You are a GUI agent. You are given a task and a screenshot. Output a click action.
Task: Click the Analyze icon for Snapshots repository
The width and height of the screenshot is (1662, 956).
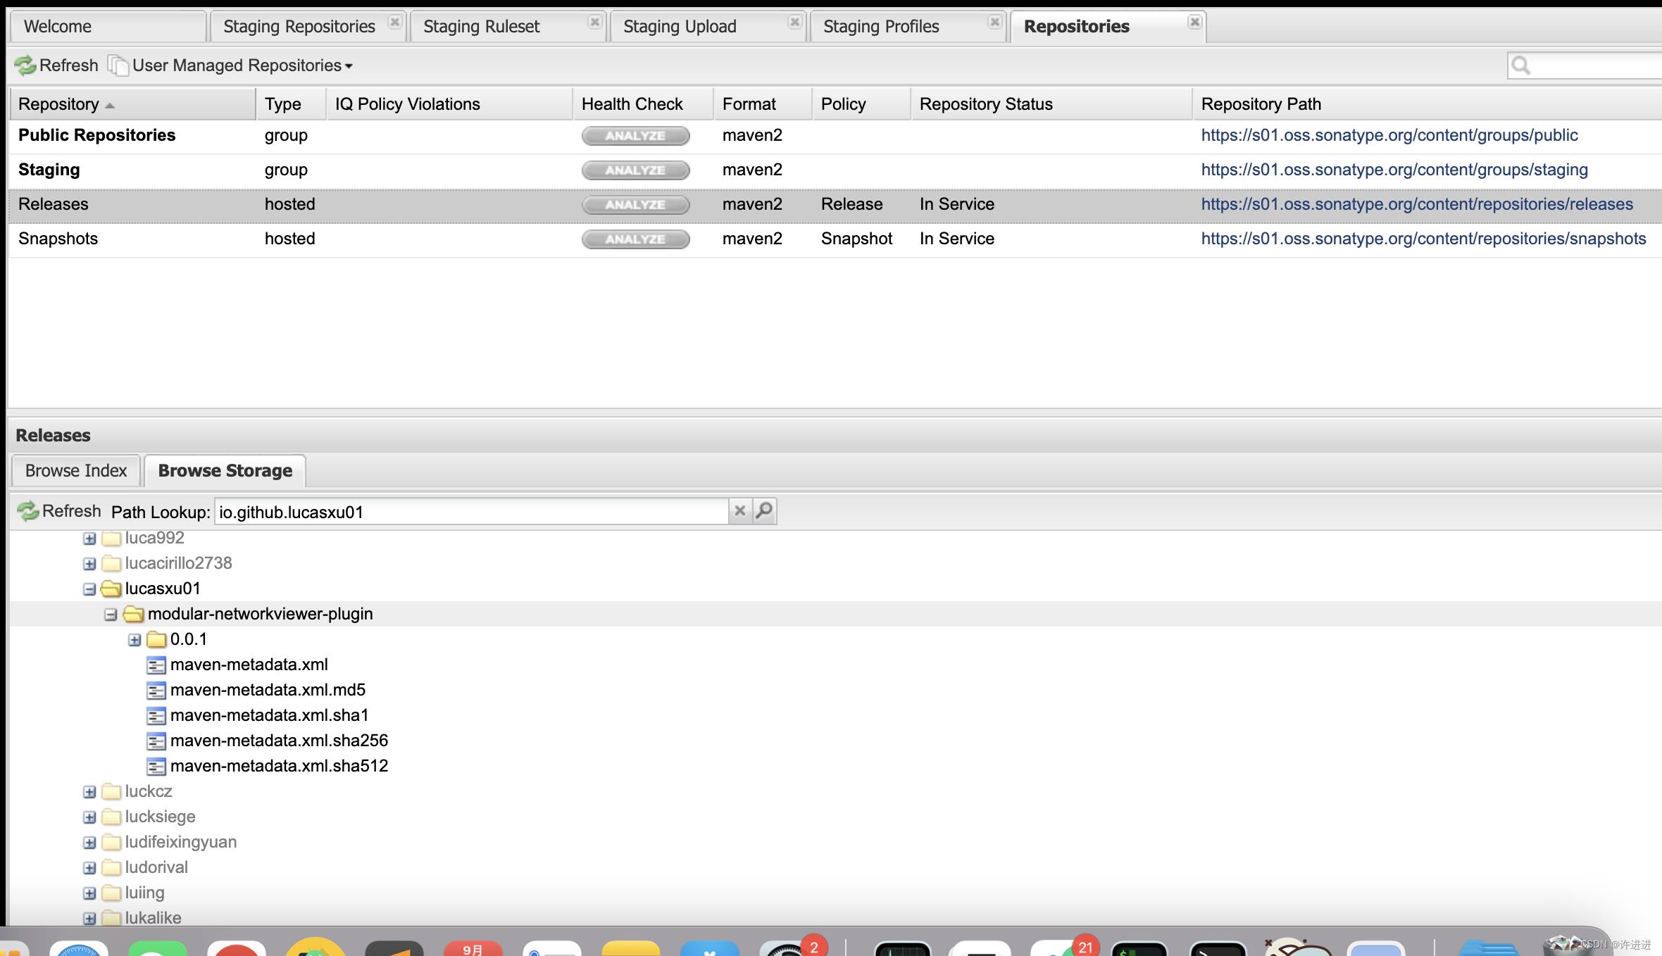[636, 239]
